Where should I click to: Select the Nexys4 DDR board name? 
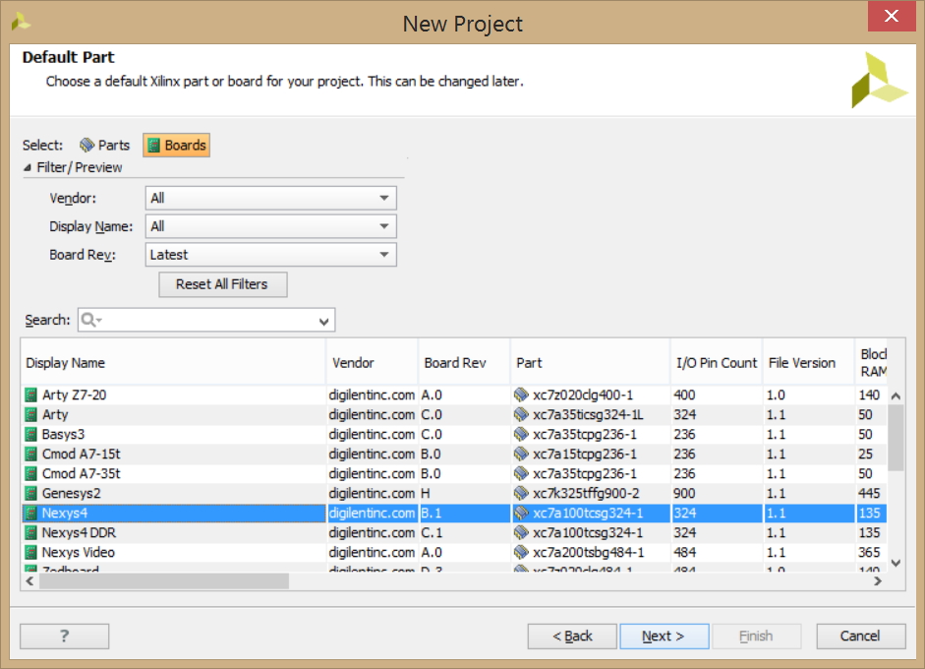[79, 532]
